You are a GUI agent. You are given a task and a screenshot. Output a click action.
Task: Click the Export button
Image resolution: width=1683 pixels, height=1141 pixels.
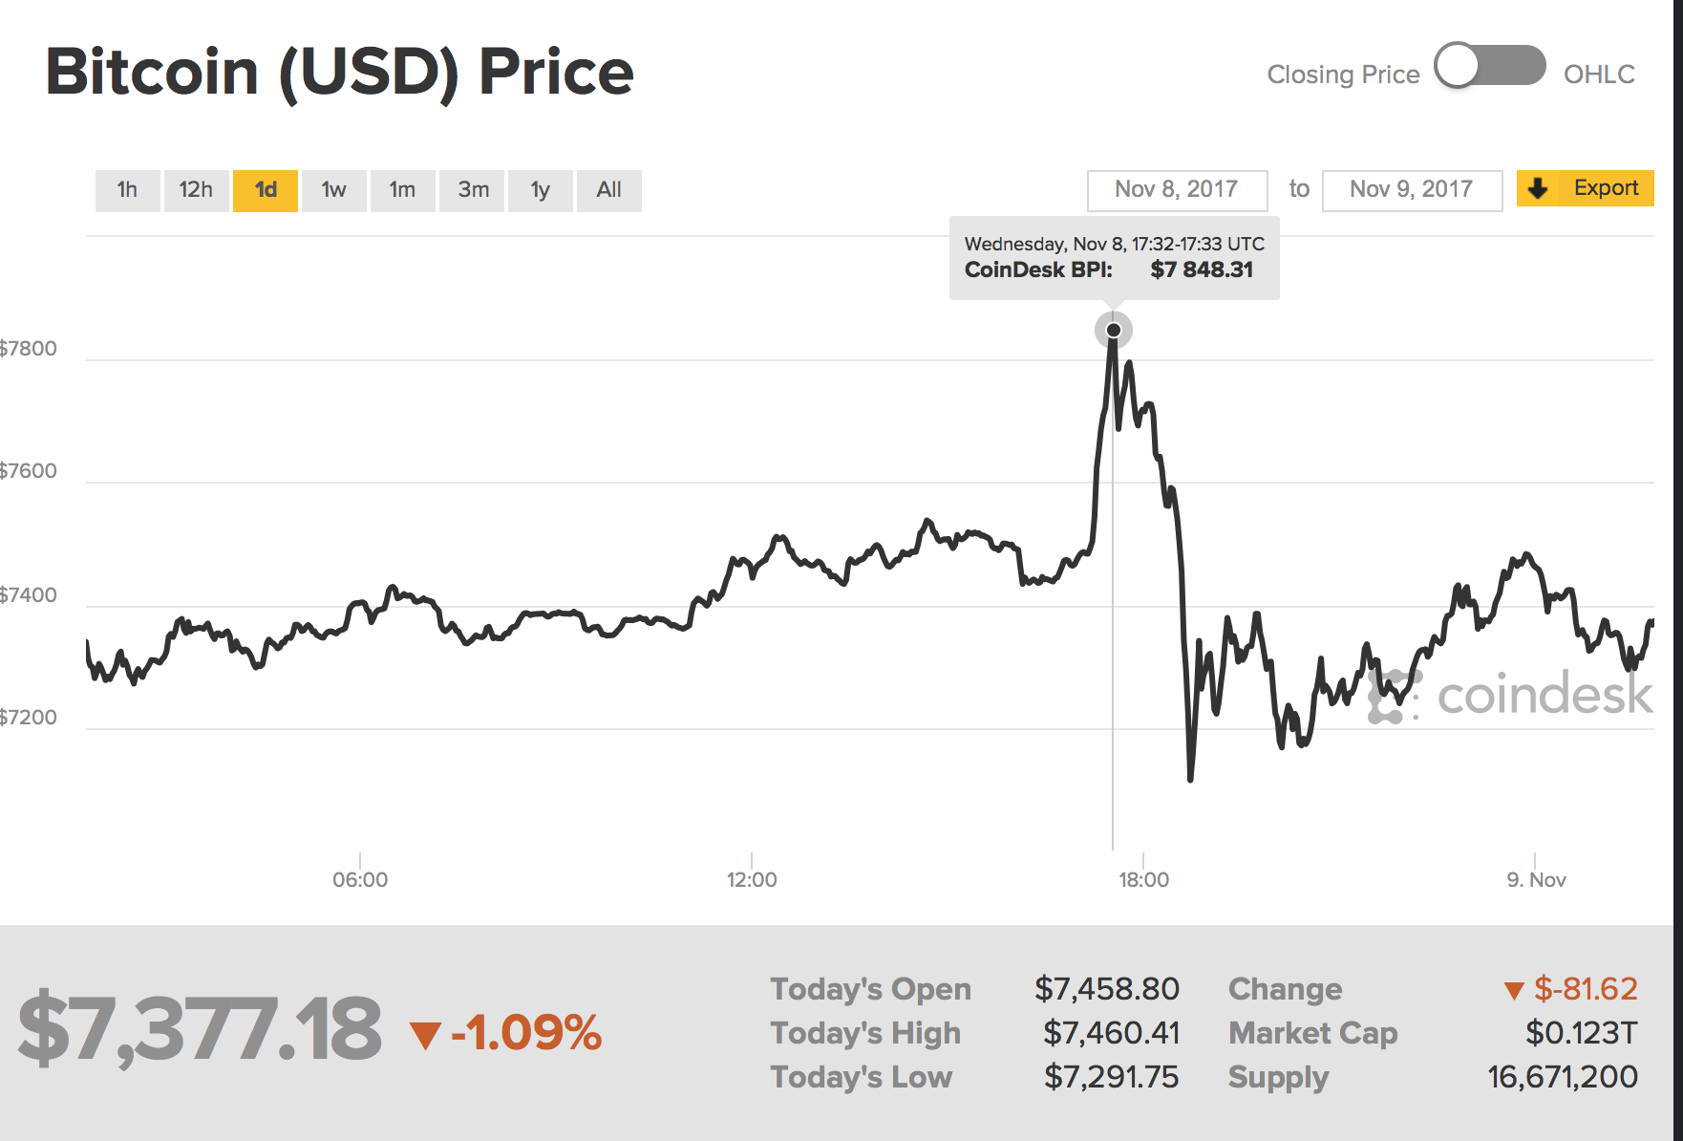pyautogui.click(x=1605, y=188)
